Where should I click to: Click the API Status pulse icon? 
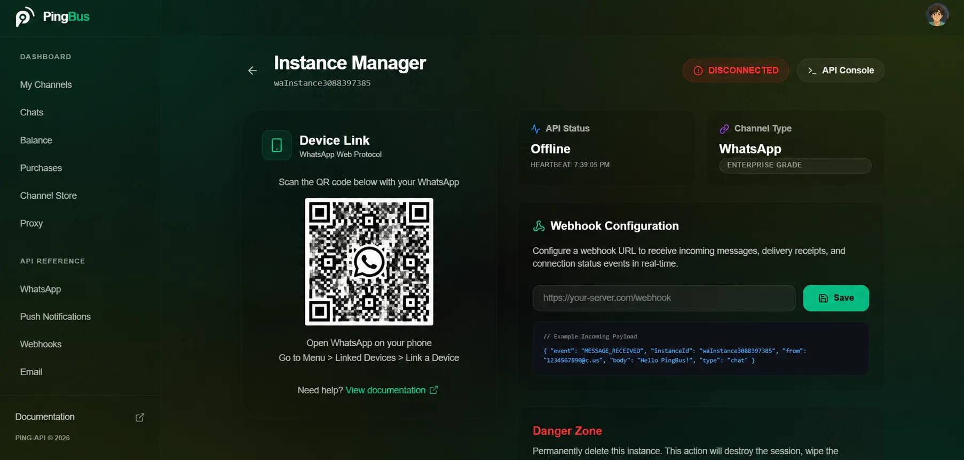(x=535, y=129)
